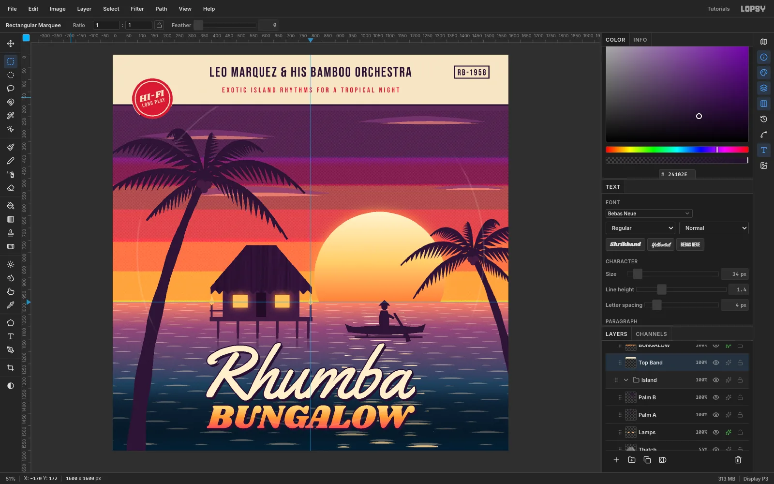Click the font Size slider
The image size is (774, 484).
tap(673, 274)
